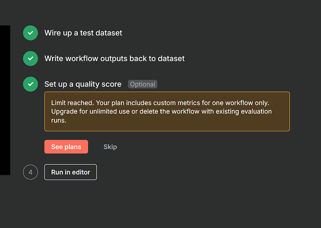This screenshot has width=321, height=228.
Task: Click the Optional badge
Action: (x=142, y=84)
